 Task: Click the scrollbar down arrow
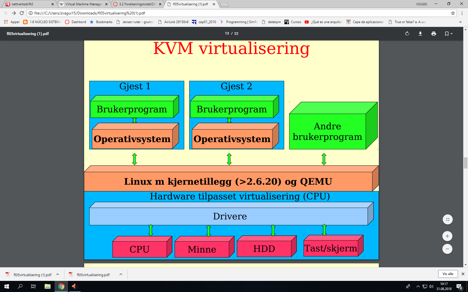pyautogui.click(x=465, y=265)
